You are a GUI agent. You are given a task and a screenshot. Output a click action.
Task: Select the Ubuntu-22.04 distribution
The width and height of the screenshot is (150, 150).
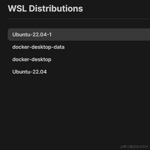tap(79, 72)
